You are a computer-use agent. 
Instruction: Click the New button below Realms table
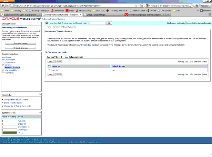pos(51,75)
